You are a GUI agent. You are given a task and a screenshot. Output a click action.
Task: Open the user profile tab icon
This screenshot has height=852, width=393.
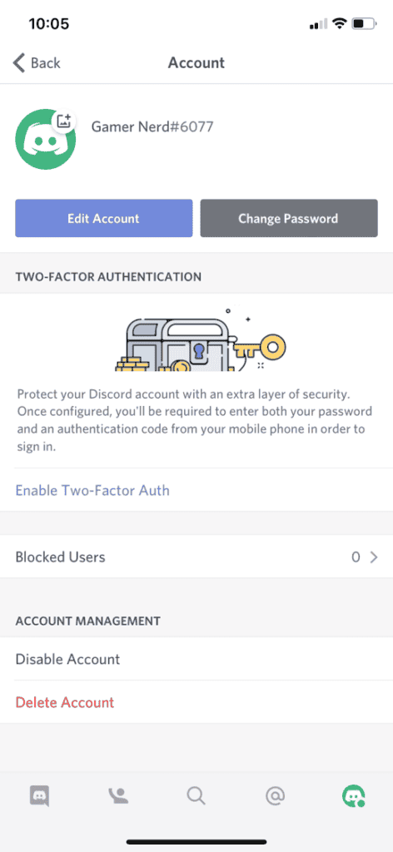[x=353, y=796]
